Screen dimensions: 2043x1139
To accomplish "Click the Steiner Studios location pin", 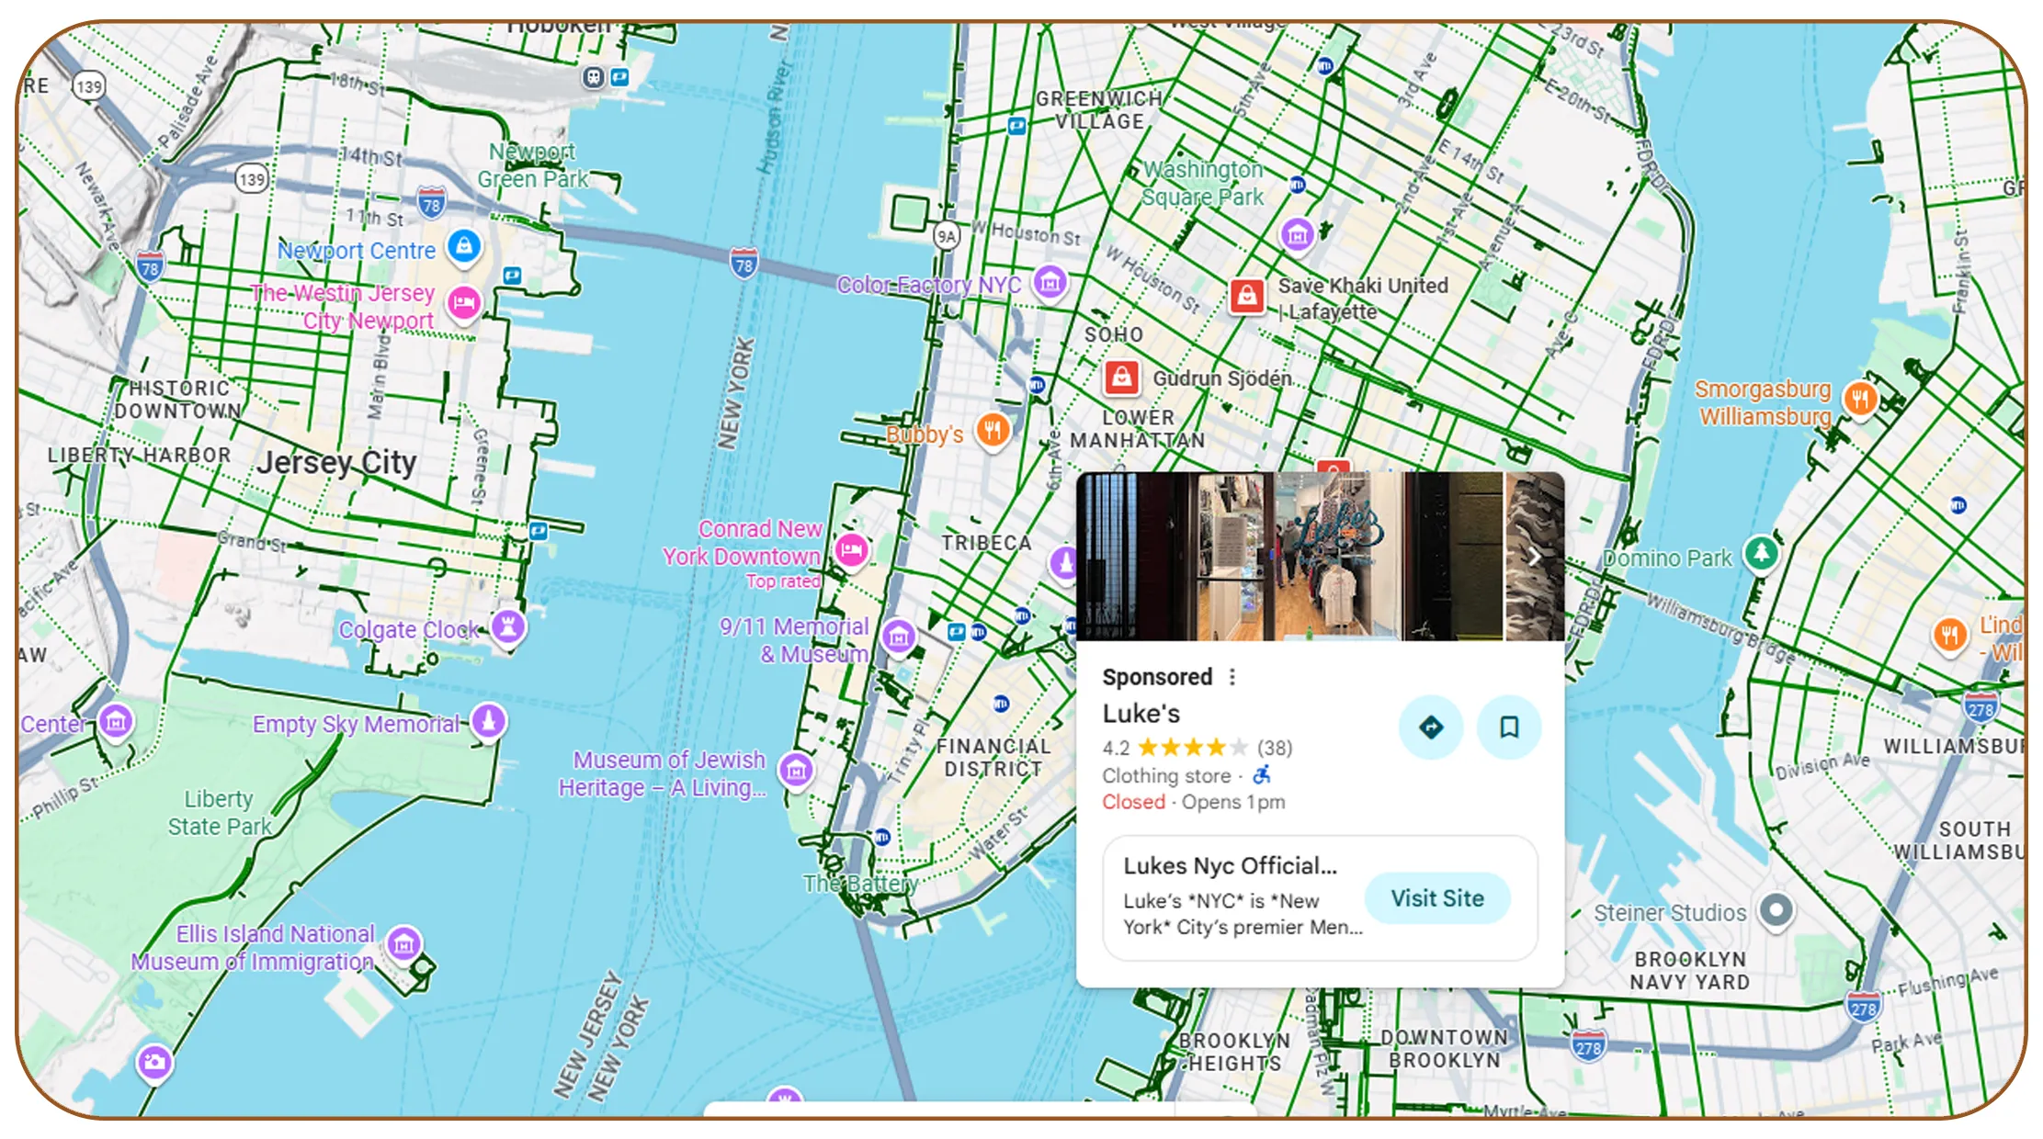I will (x=1776, y=911).
